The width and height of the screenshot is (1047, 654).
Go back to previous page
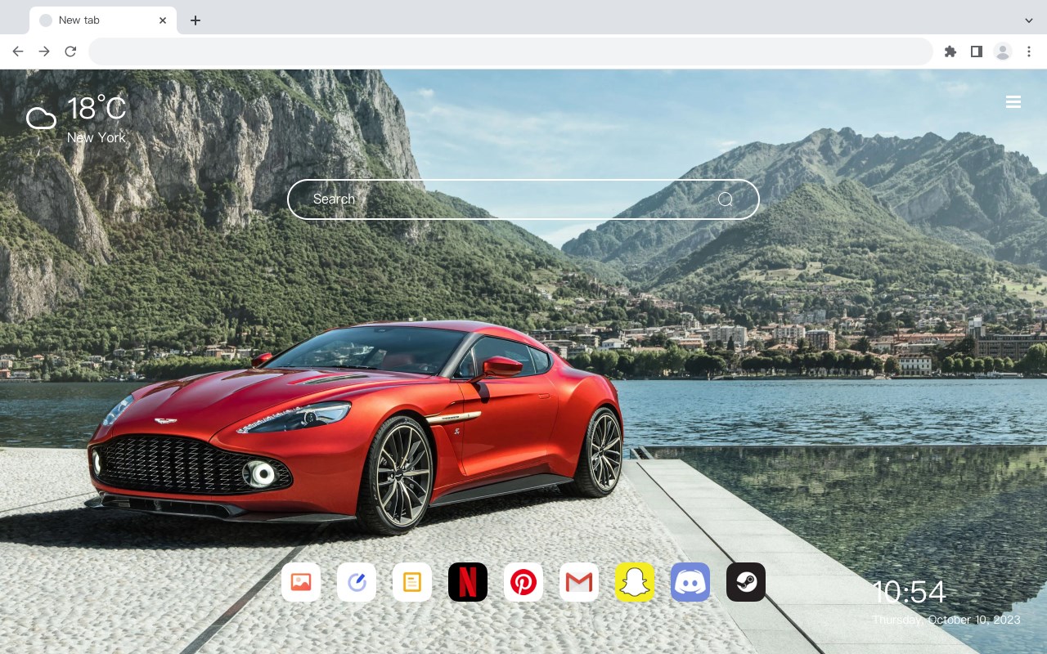18,52
